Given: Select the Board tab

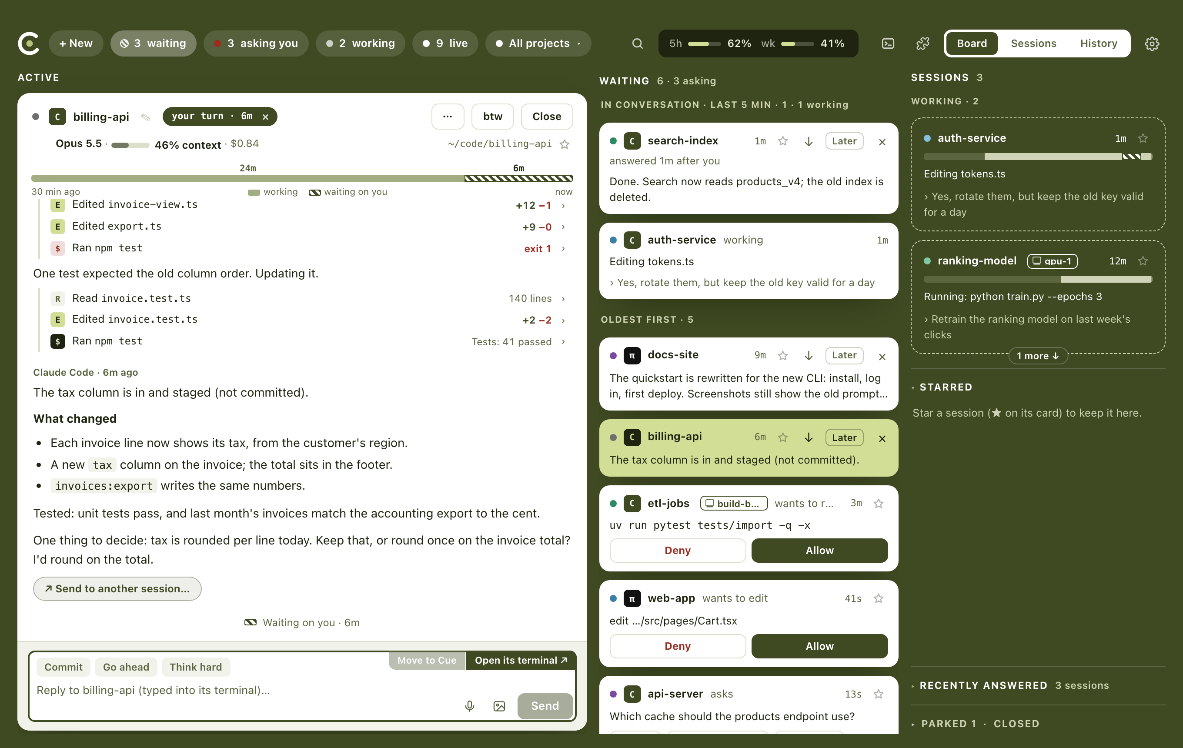Looking at the screenshot, I should [x=971, y=44].
